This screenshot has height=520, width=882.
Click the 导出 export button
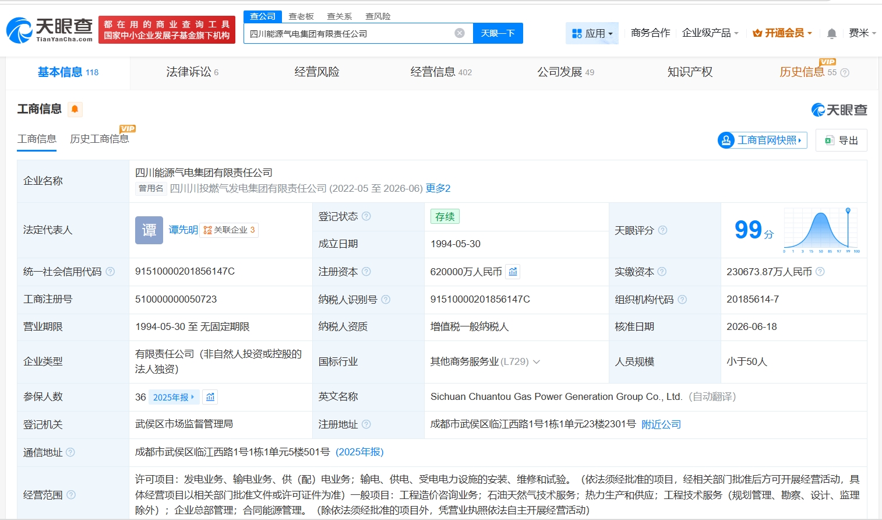[842, 140]
